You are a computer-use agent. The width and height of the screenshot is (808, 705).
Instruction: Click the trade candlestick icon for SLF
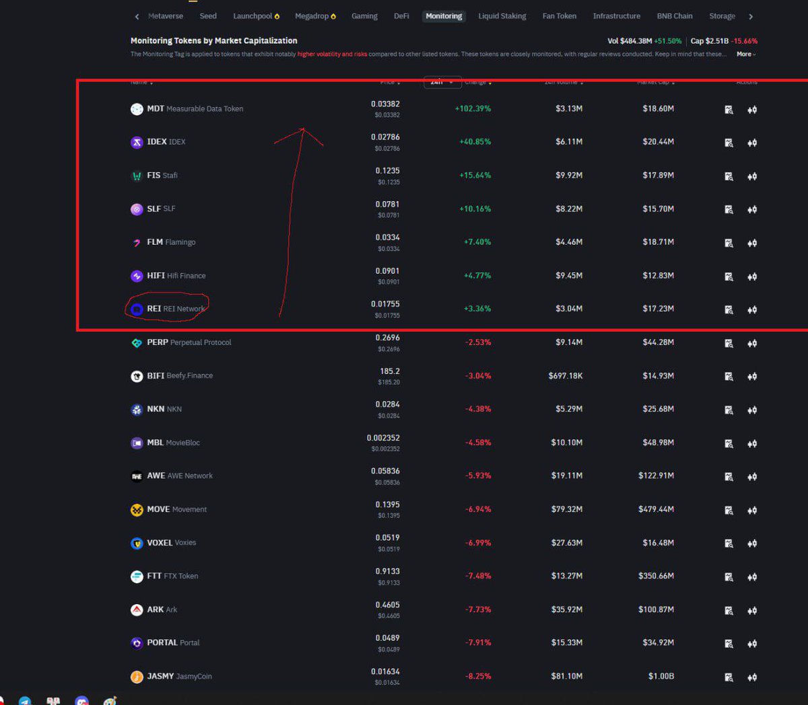coord(752,210)
